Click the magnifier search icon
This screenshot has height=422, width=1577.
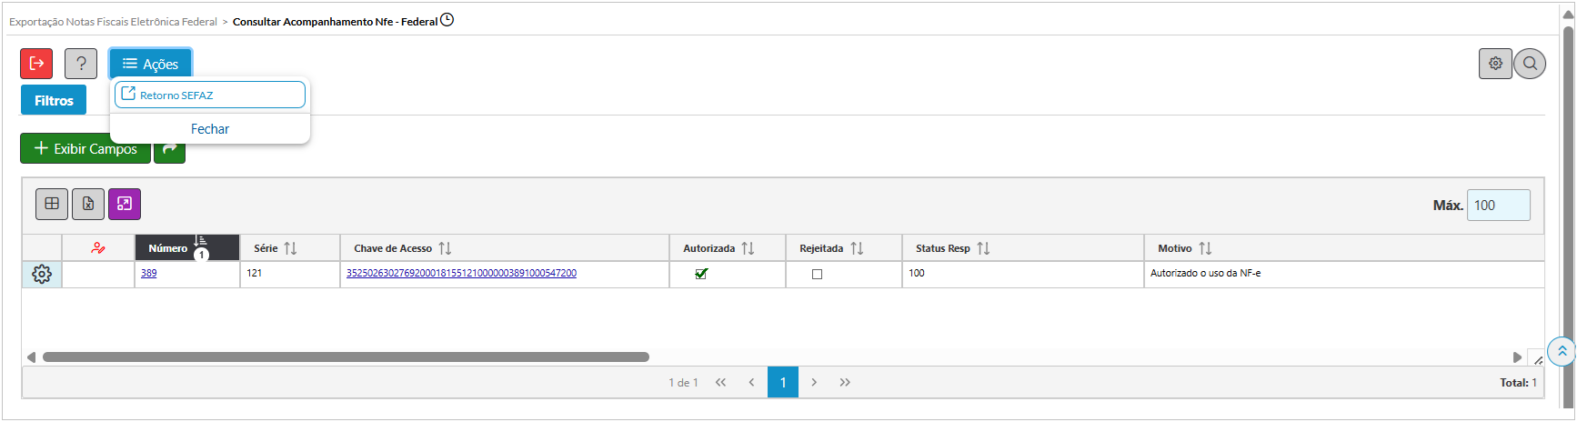pyautogui.click(x=1530, y=64)
